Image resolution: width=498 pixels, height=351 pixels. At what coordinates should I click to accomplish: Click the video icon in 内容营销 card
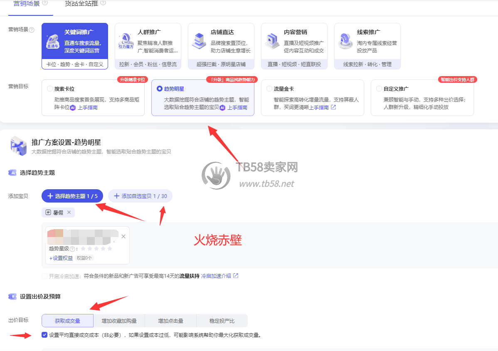tap(272, 41)
